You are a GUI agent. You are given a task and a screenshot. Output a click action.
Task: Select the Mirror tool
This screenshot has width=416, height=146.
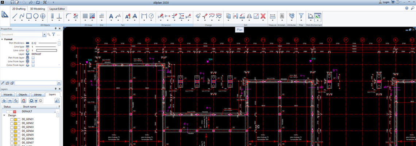(249, 16)
